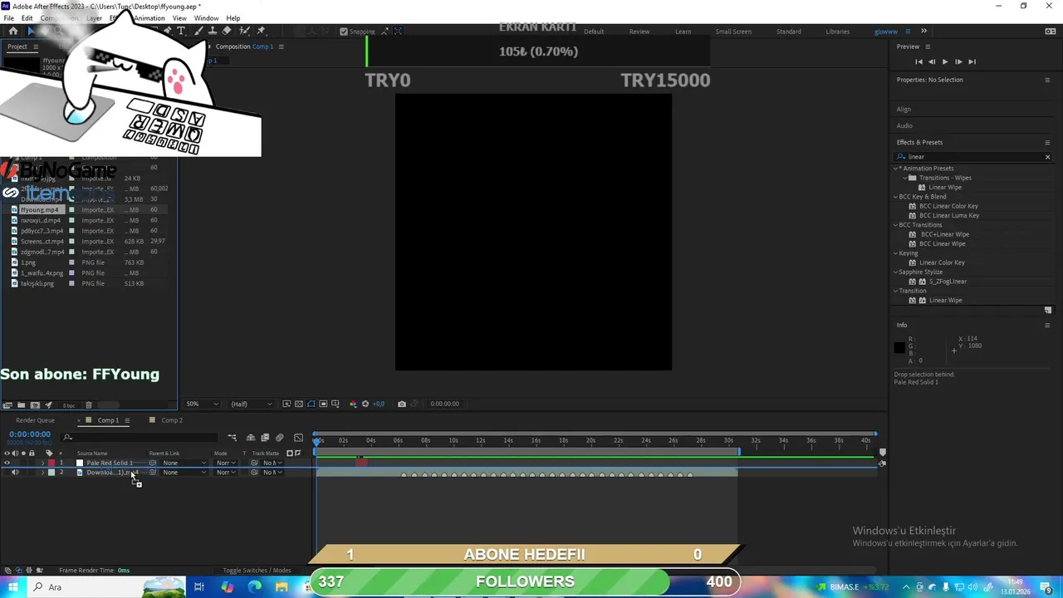Step back one frame in Preview
Viewport: 1063px width, 598px height.
pyautogui.click(x=932, y=61)
